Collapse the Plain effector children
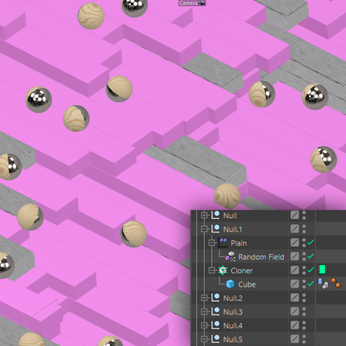This screenshot has height=346, width=346. coord(212,243)
